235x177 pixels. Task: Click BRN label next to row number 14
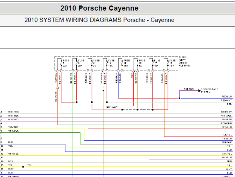[11, 161]
